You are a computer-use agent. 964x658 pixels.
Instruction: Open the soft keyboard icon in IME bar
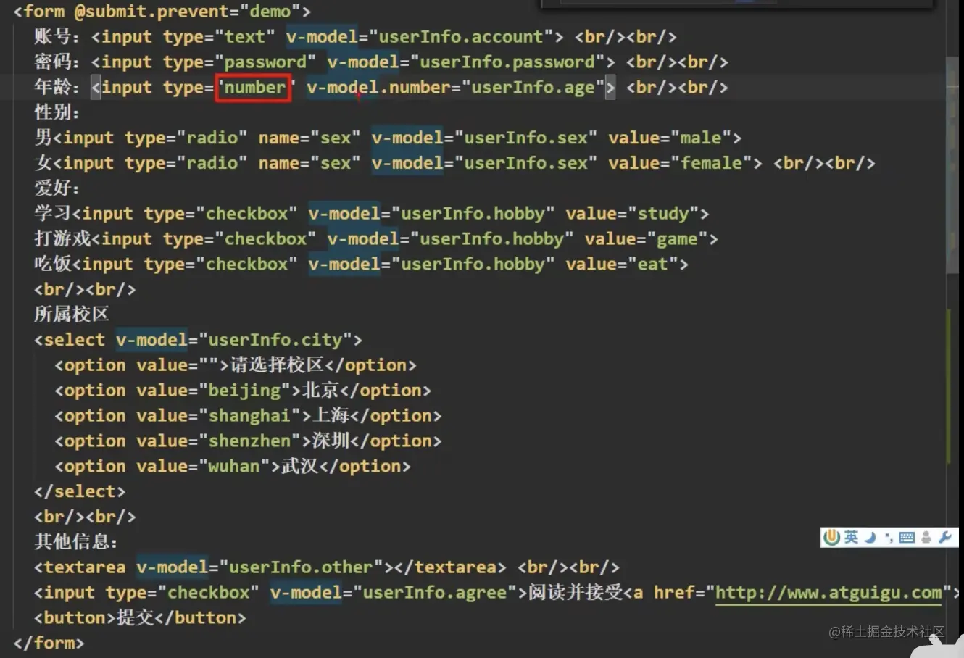pos(907,538)
